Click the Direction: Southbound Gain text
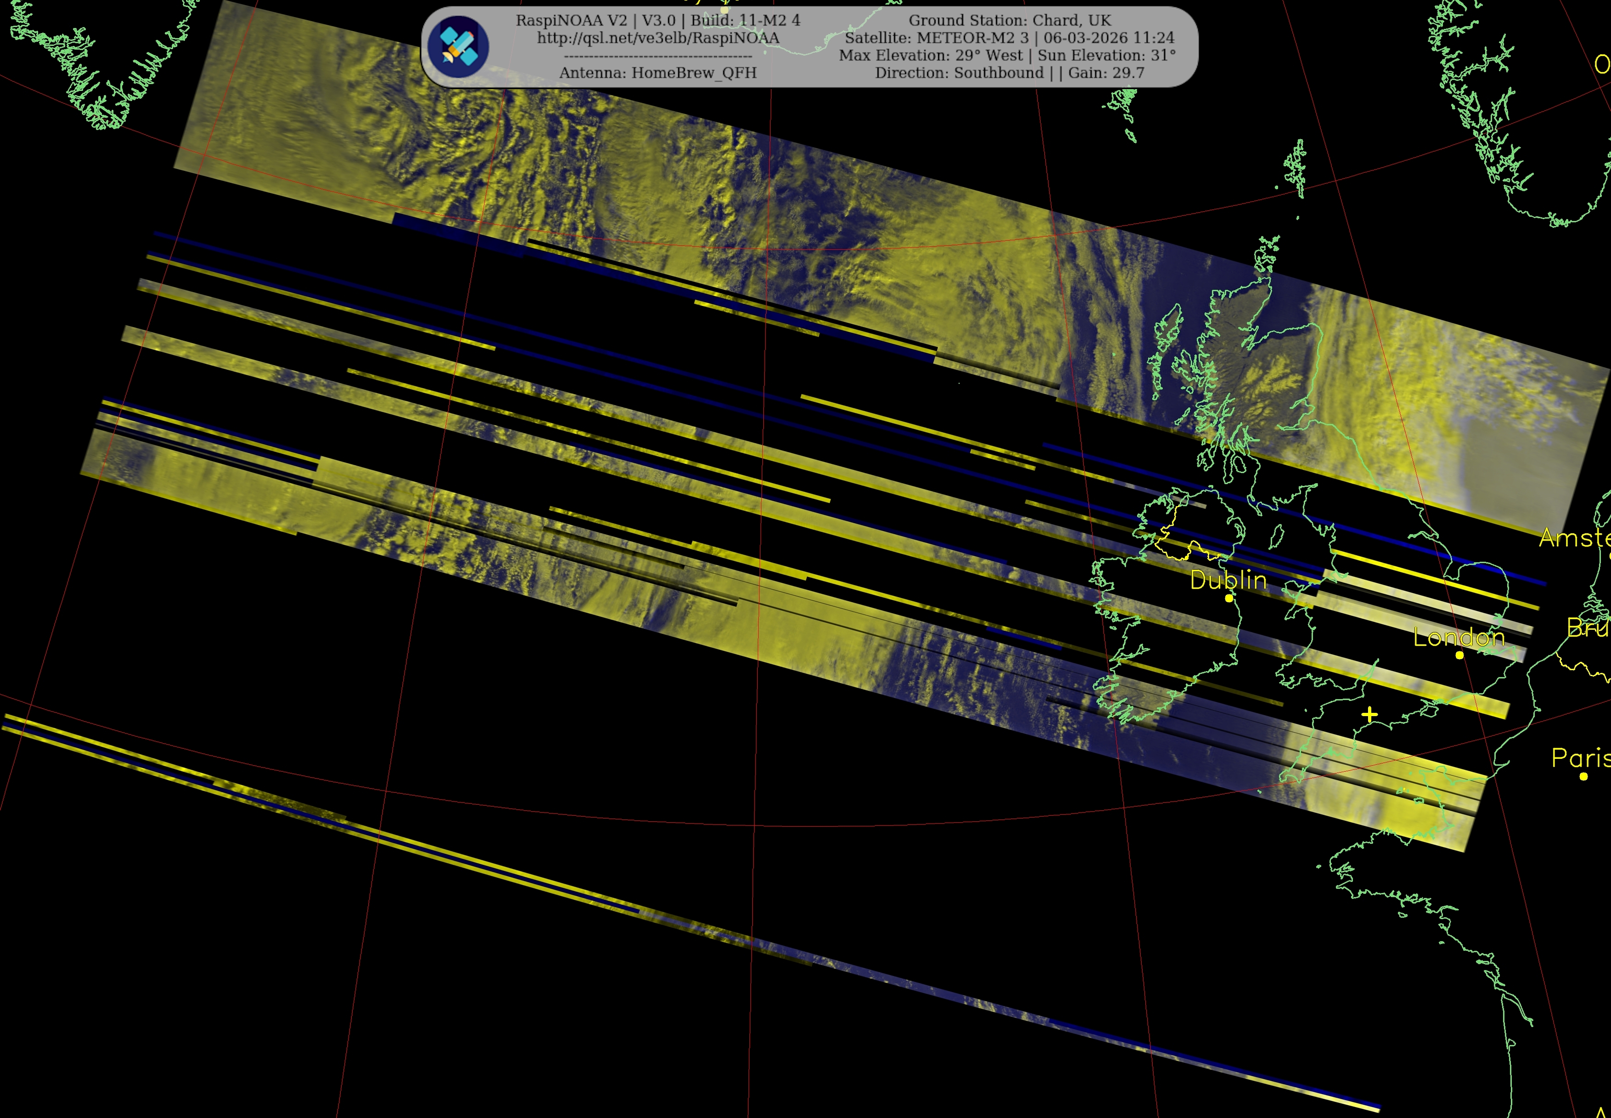 point(1009,73)
